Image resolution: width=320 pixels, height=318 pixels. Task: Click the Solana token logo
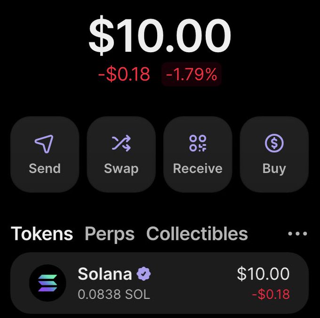click(x=48, y=283)
